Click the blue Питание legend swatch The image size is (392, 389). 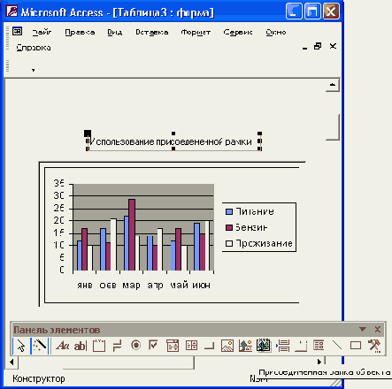click(x=229, y=211)
